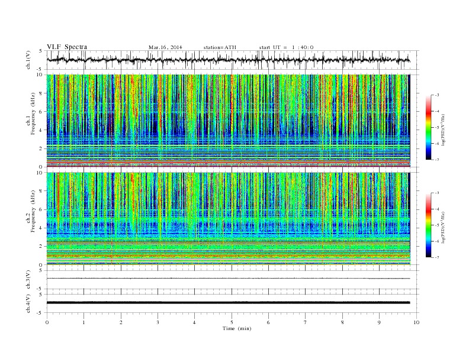Click the "1" tick on the Time axis
Viewport: 469px width, 362px height.
(83, 322)
